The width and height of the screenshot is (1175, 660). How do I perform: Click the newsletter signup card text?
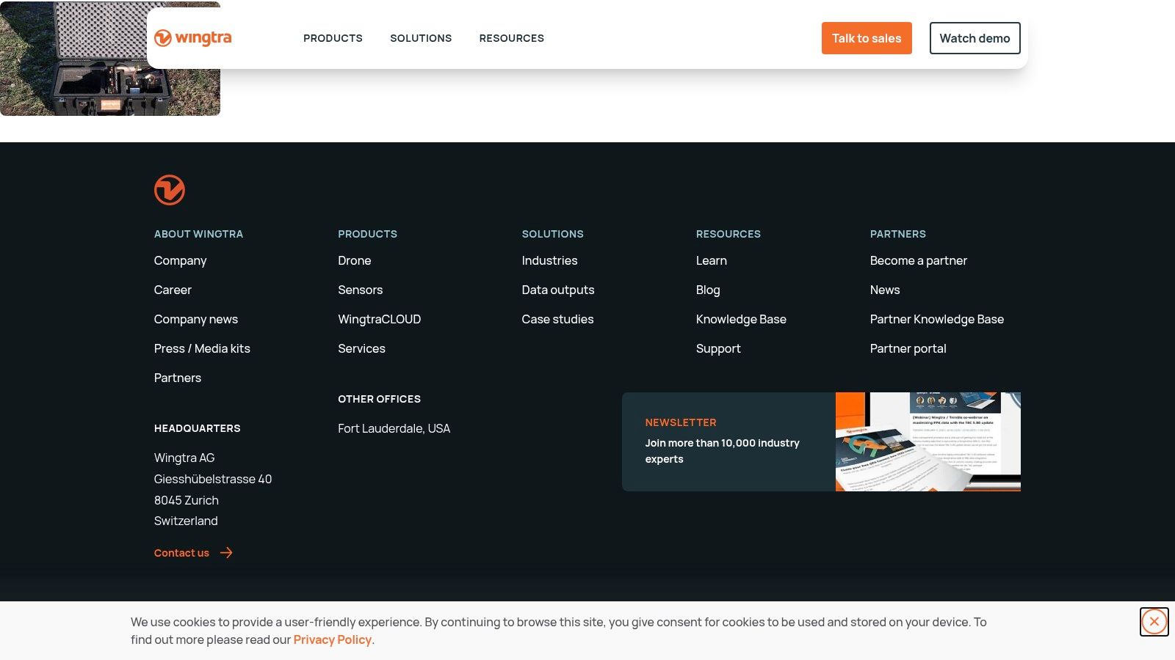click(x=723, y=451)
